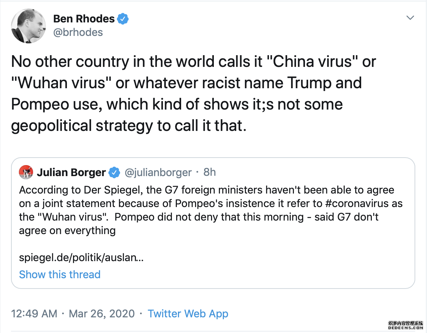Click the @brhodes handle
This screenshot has width=427, height=333.
(x=78, y=32)
